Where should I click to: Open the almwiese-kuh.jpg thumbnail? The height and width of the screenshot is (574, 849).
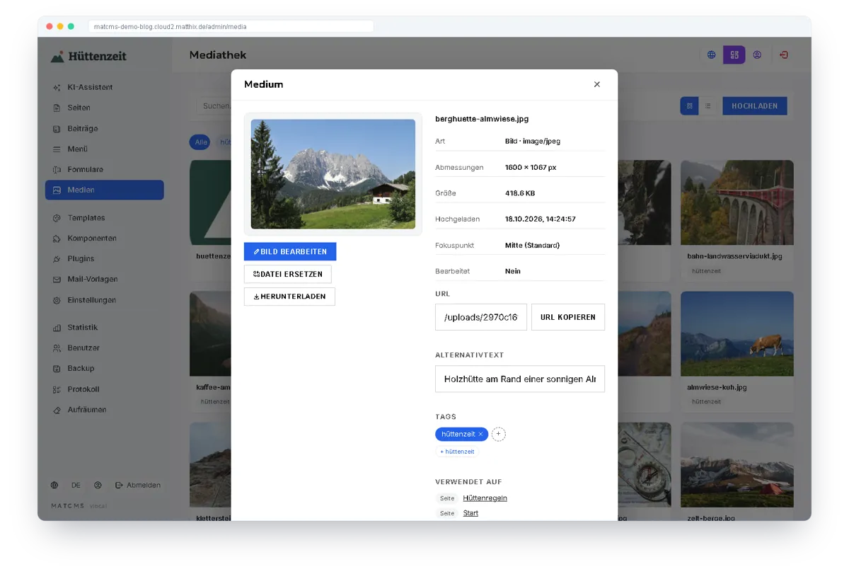tap(737, 333)
